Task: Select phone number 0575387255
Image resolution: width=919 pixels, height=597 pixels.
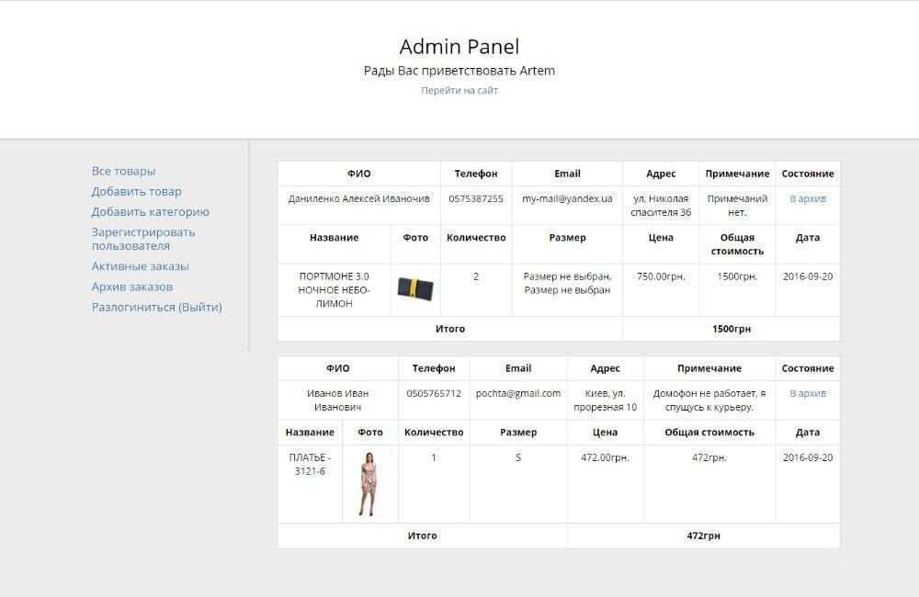Action: pyautogui.click(x=476, y=198)
